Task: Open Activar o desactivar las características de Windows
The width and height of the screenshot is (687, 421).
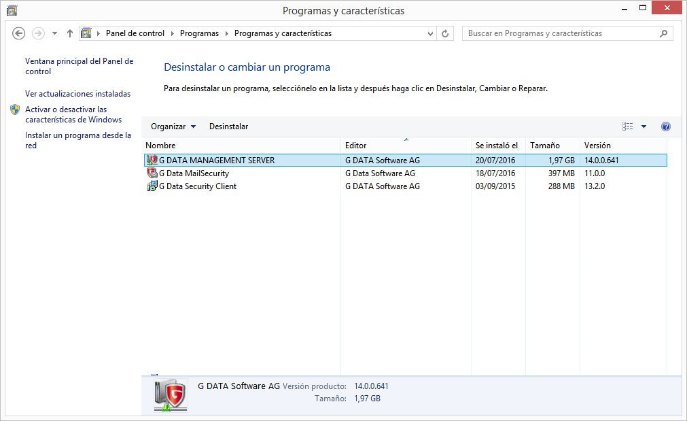Action: tap(73, 114)
